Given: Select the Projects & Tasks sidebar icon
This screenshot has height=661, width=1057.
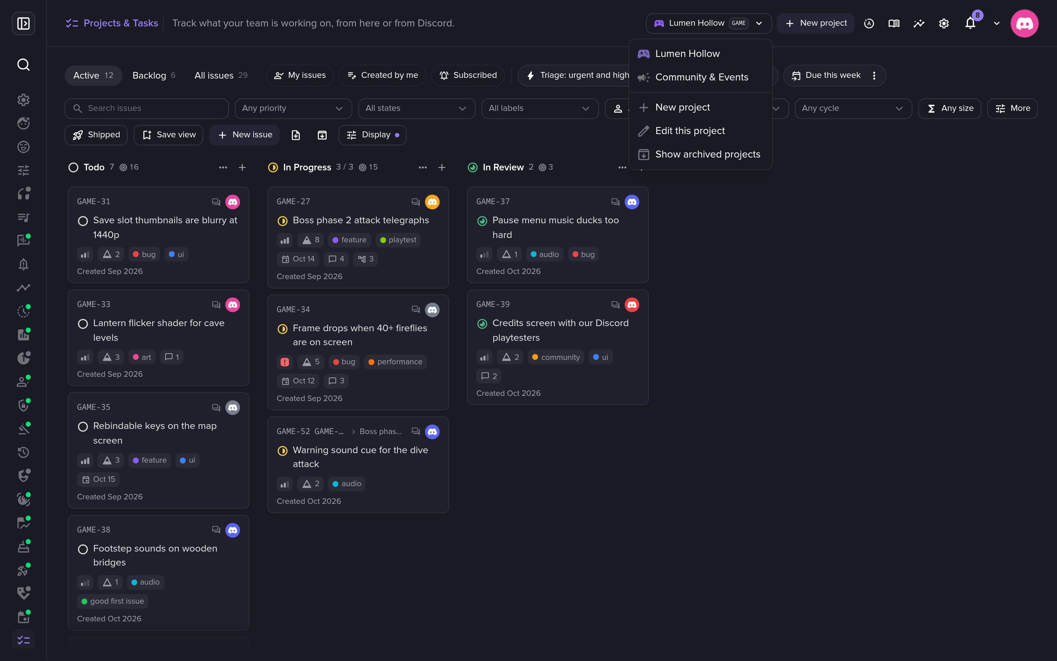Looking at the screenshot, I should pos(23,640).
